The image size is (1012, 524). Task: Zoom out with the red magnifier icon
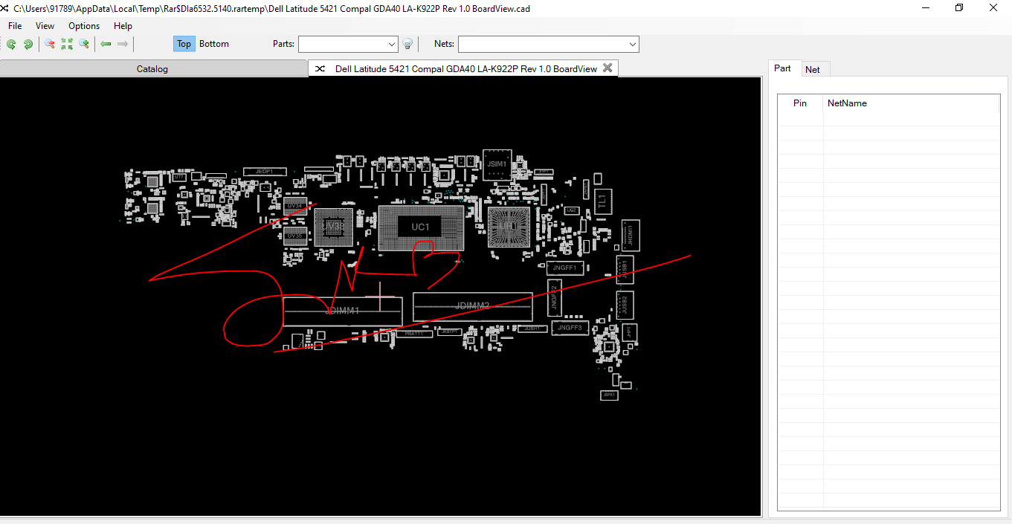click(x=50, y=45)
